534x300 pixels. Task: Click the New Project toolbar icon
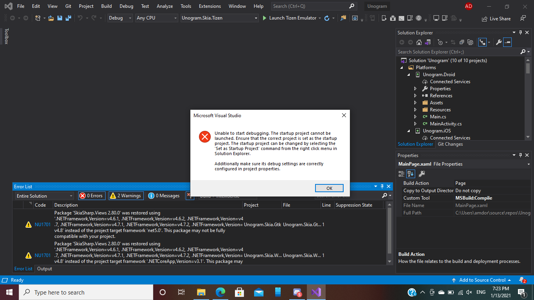(38, 18)
